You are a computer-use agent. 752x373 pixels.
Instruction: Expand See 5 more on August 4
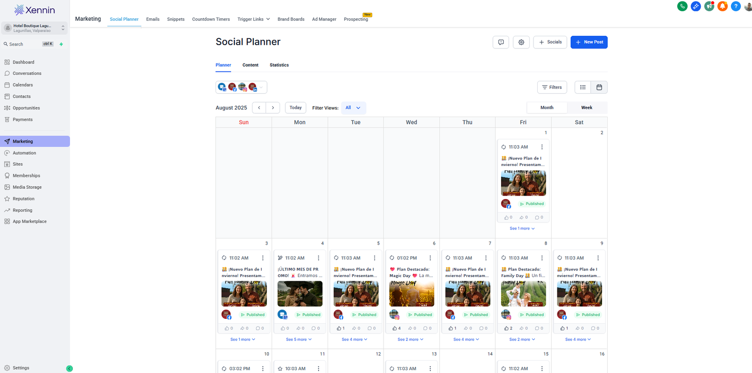(299, 340)
